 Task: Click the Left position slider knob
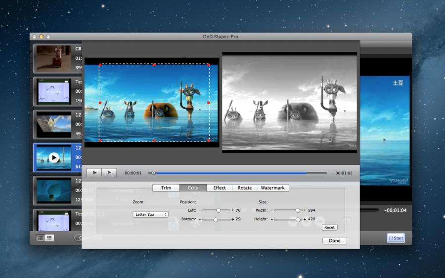point(218,210)
